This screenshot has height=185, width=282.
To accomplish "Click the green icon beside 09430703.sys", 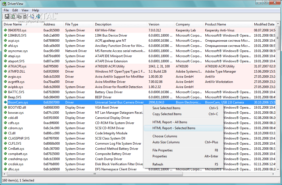I will coord(5,30).
